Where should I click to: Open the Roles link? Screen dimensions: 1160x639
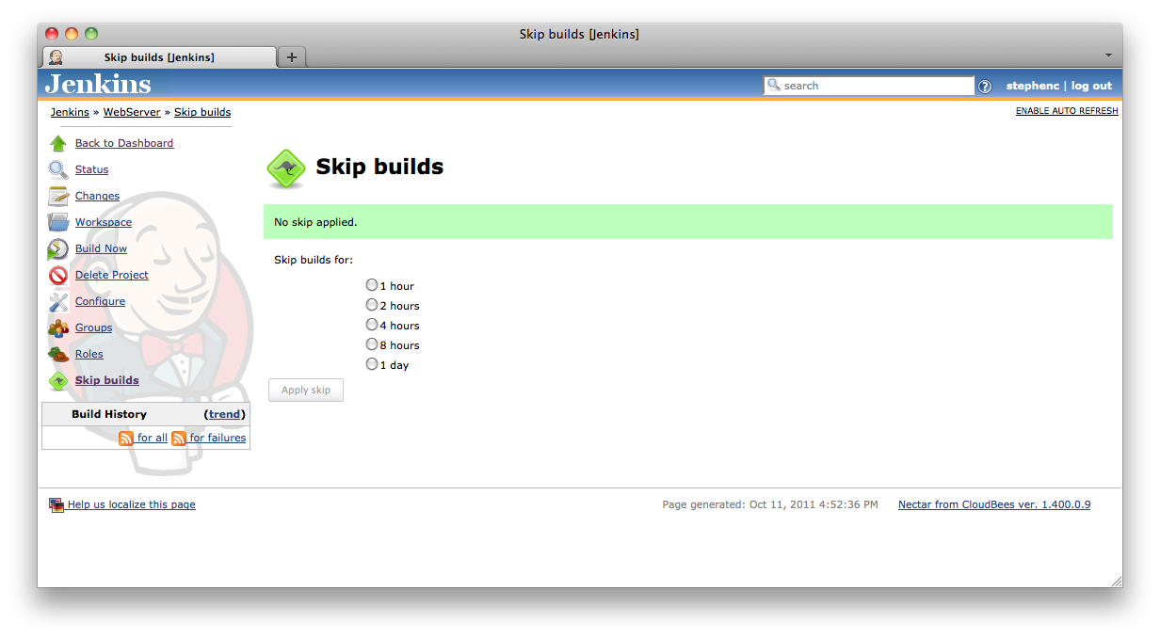point(89,354)
